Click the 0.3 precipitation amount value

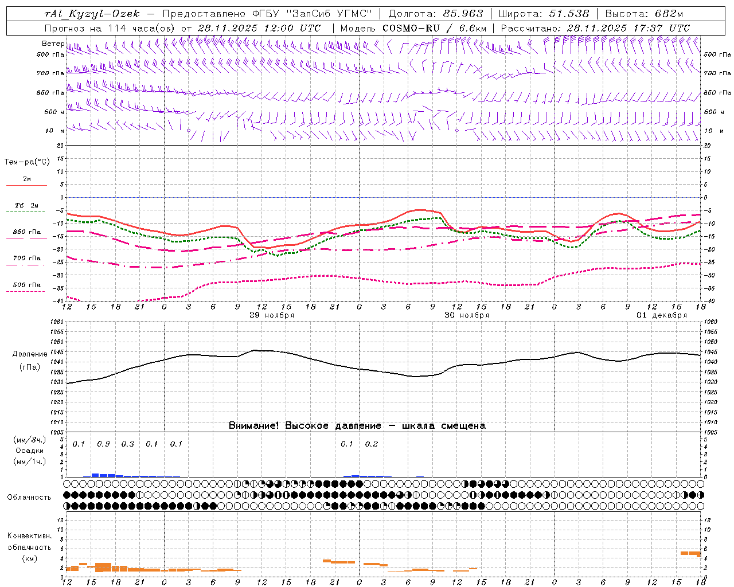click(x=127, y=444)
